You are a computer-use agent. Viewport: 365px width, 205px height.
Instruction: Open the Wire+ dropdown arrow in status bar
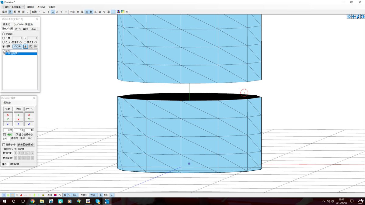point(96,195)
